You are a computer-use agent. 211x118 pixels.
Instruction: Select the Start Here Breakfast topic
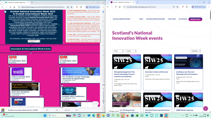click(25, 89)
